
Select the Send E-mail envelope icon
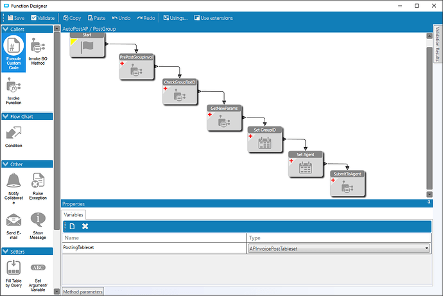pos(13,220)
